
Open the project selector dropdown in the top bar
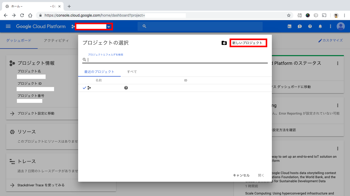pyautogui.click(x=109, y=27)
